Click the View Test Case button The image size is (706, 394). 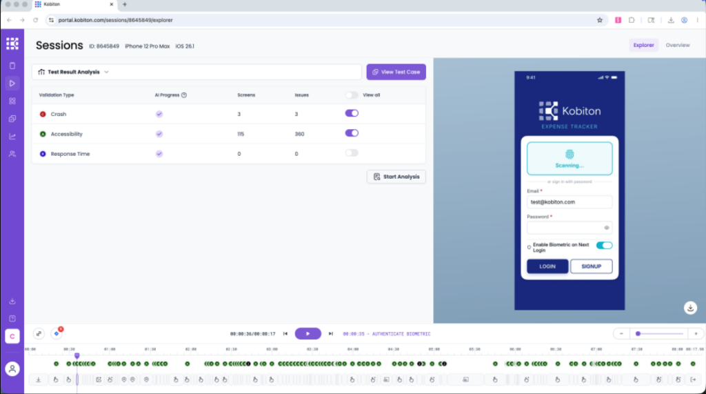[396, 72]
